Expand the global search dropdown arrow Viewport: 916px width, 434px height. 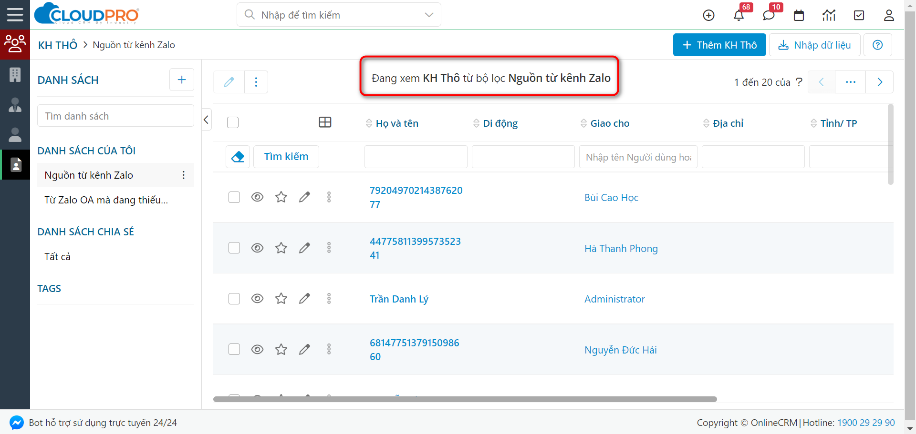click(429, 15)
